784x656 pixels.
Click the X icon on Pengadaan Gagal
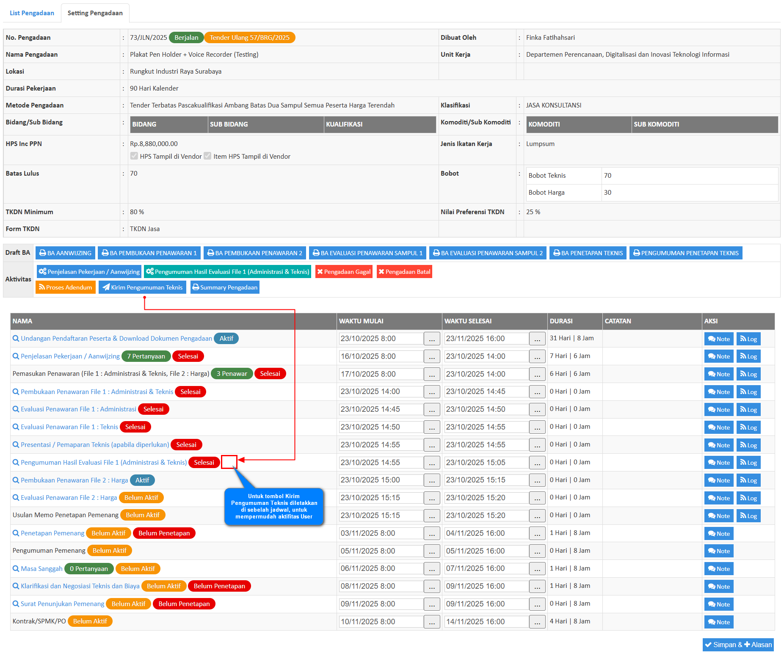pos(320,272)
